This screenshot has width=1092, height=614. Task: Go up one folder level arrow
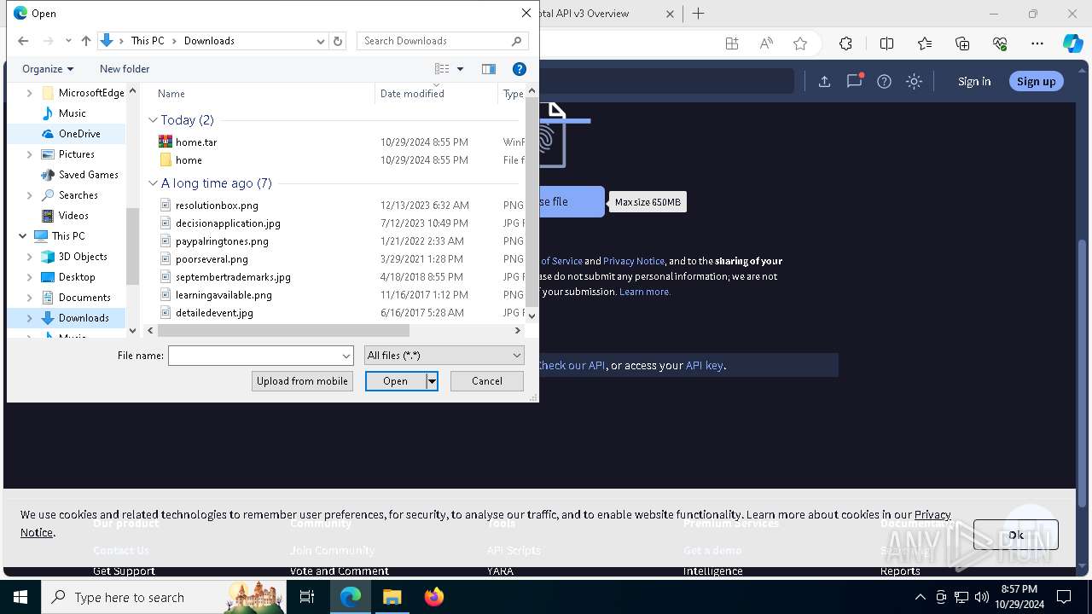85,41
